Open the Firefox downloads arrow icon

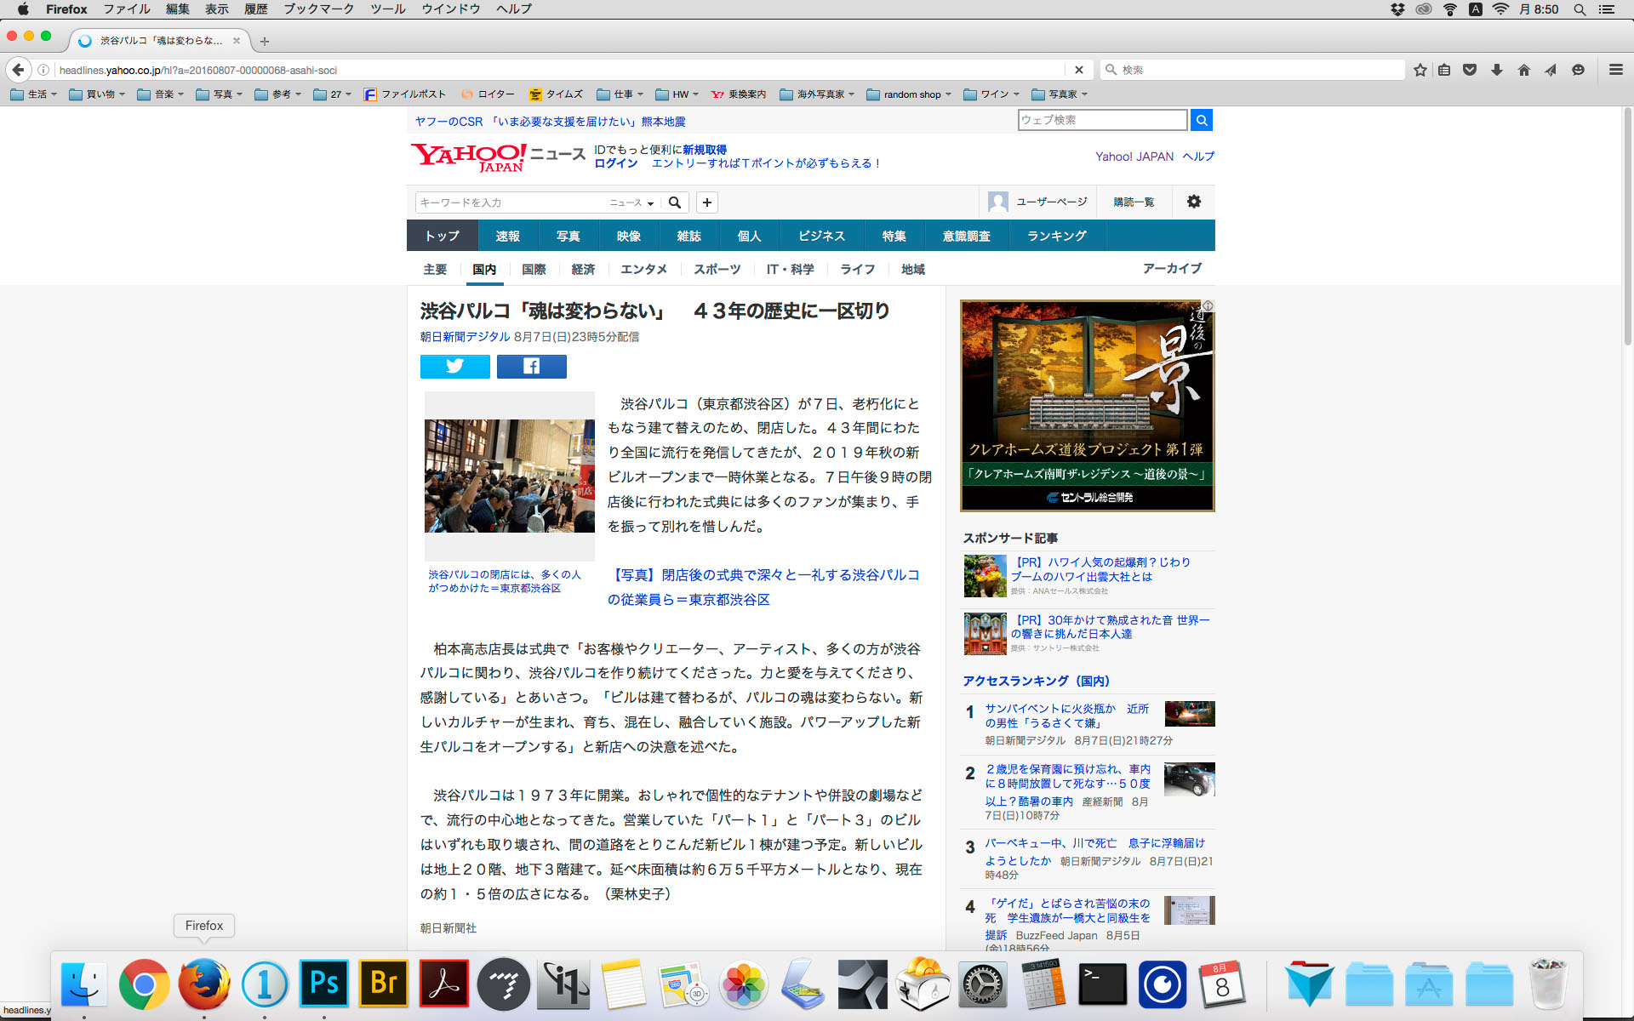[x=1496, y=70]
